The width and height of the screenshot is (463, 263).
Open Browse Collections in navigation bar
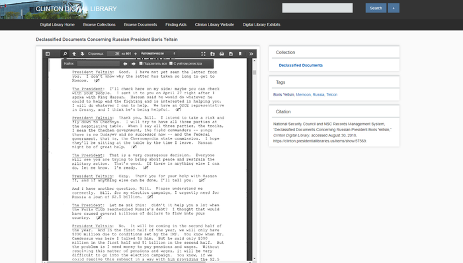[x=99, y=24]
